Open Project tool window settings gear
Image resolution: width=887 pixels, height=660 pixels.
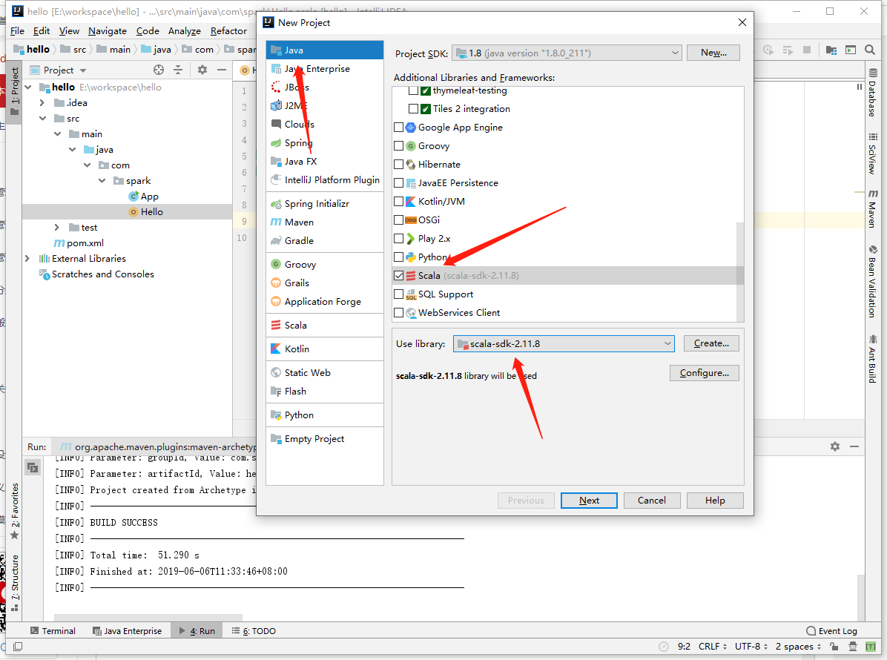202,70
